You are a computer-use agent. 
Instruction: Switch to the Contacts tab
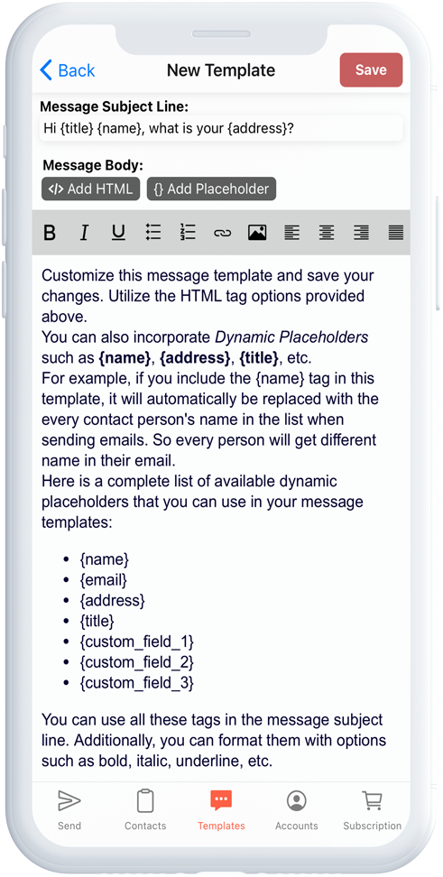coord(145,809)
